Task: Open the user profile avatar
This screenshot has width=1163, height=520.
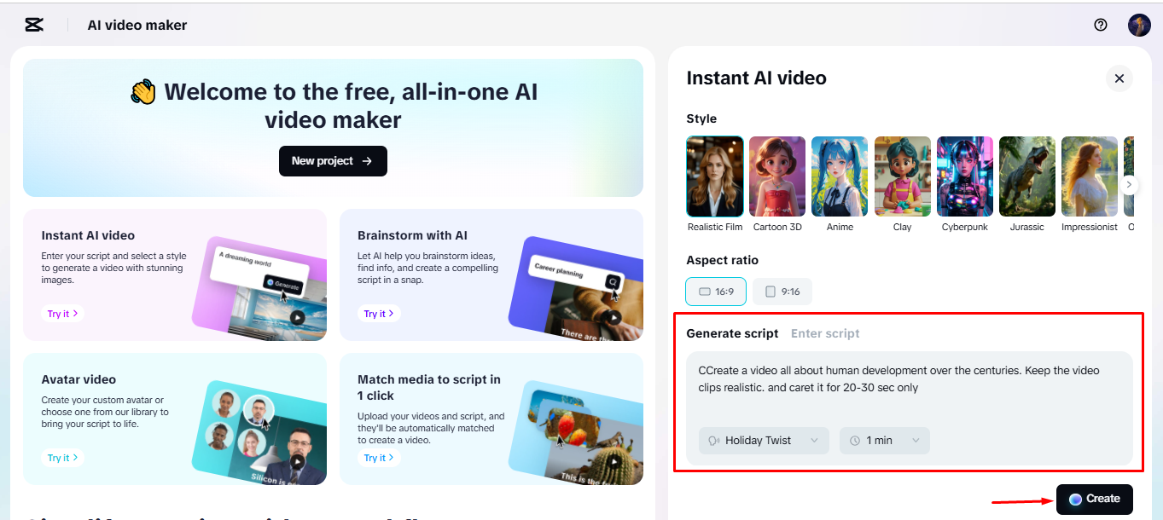Action: click(x=1139, y=25)
